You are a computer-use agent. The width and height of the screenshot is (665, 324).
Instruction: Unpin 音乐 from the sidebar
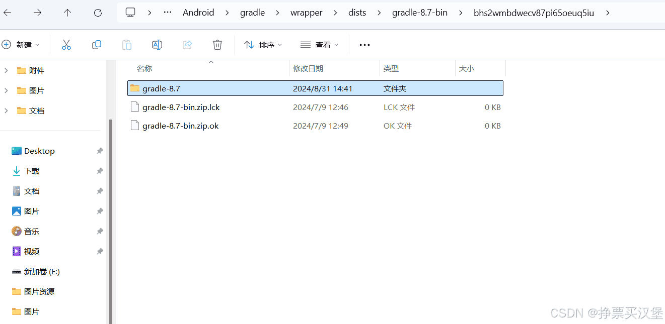[99, 231]
